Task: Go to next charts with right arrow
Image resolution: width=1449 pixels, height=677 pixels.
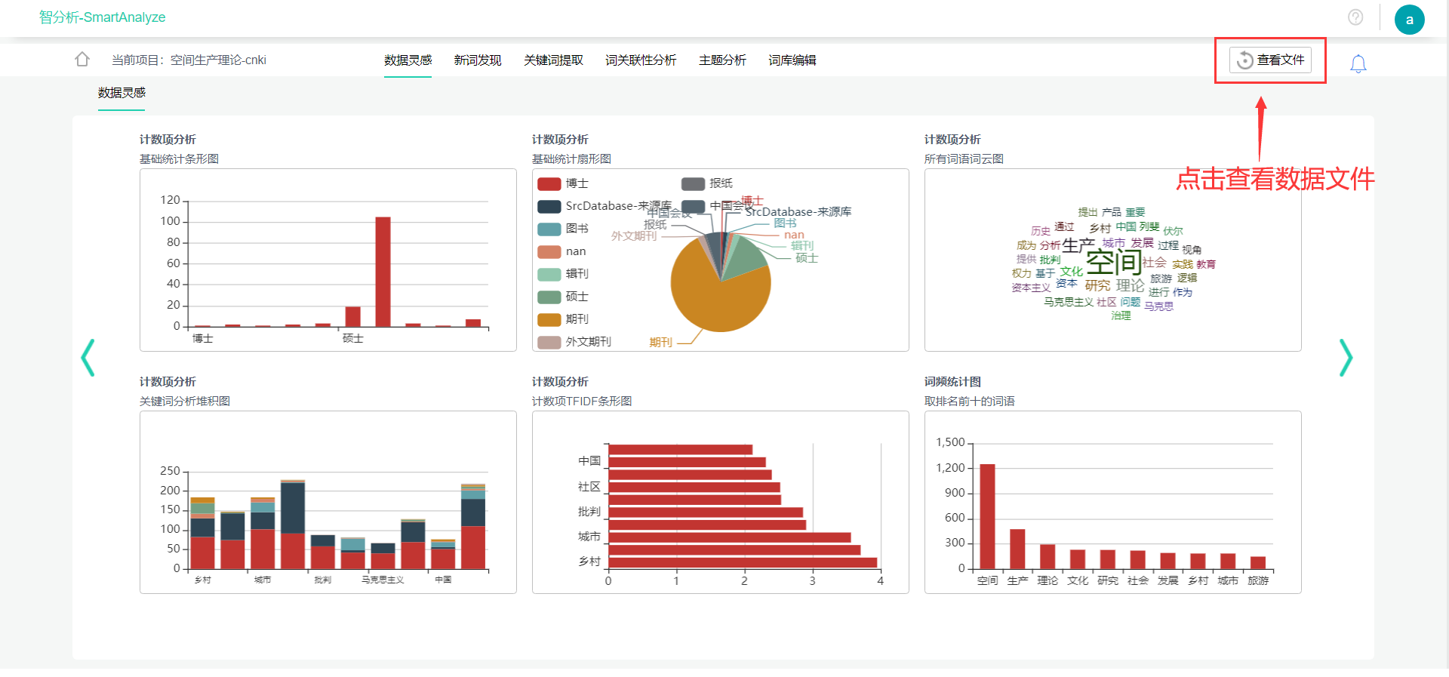Action: coord(1346,357)
